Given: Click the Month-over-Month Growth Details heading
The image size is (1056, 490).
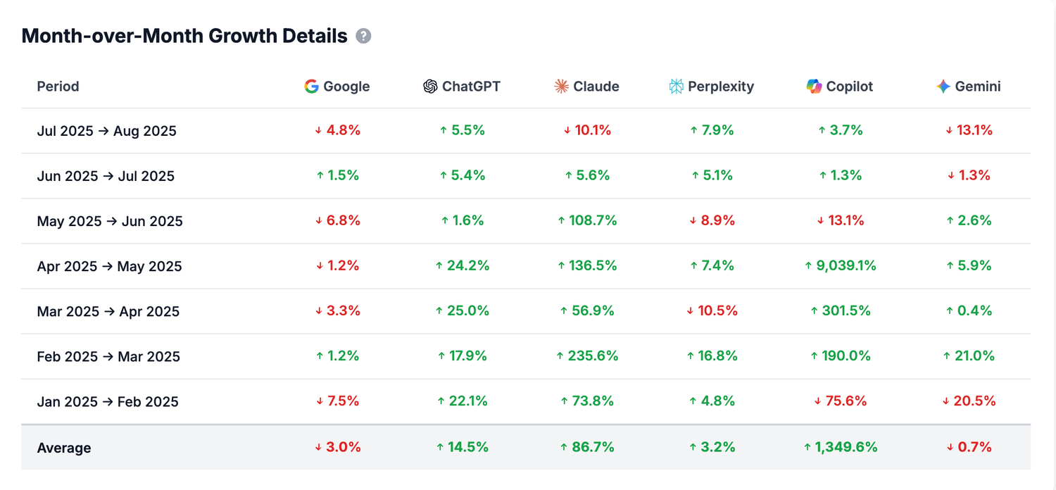Looking at the screenshot, I should pos(184,36).
